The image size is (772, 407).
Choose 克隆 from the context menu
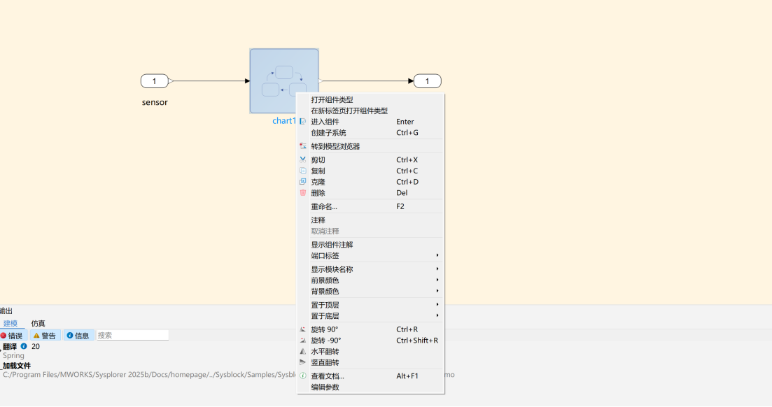click(370, 182)
